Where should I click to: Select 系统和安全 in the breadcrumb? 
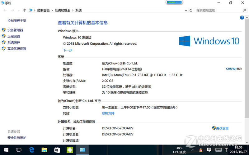63,11
